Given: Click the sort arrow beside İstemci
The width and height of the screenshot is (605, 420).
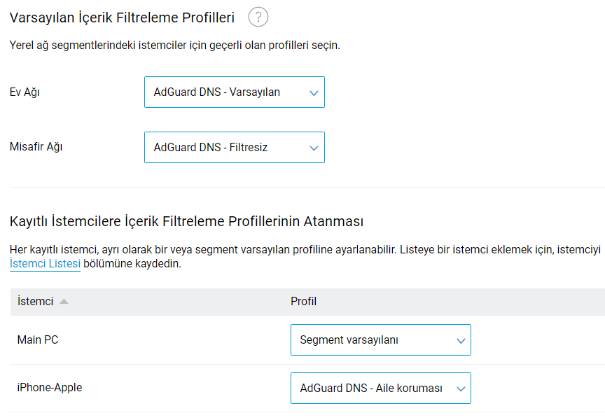Looking at the screenshot, I should point(64,302).
